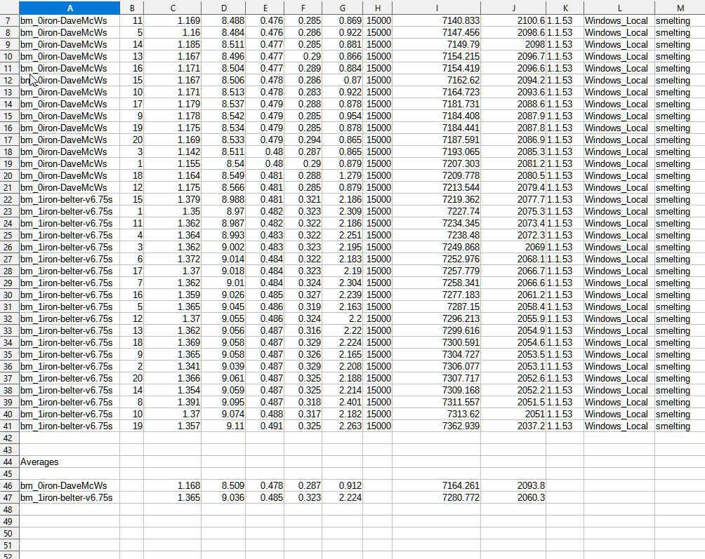Screen dimensions: 705x559
Task: Click bm_1iron-belter-v6.75s in the averages row 47
Action: click(x=69, y=498)
